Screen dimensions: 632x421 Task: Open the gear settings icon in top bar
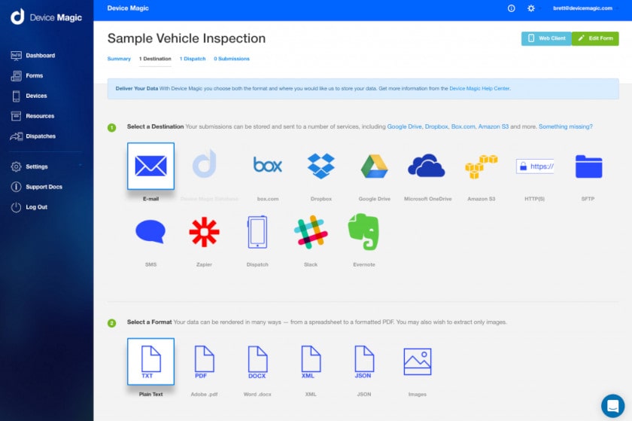pos(531,8)
